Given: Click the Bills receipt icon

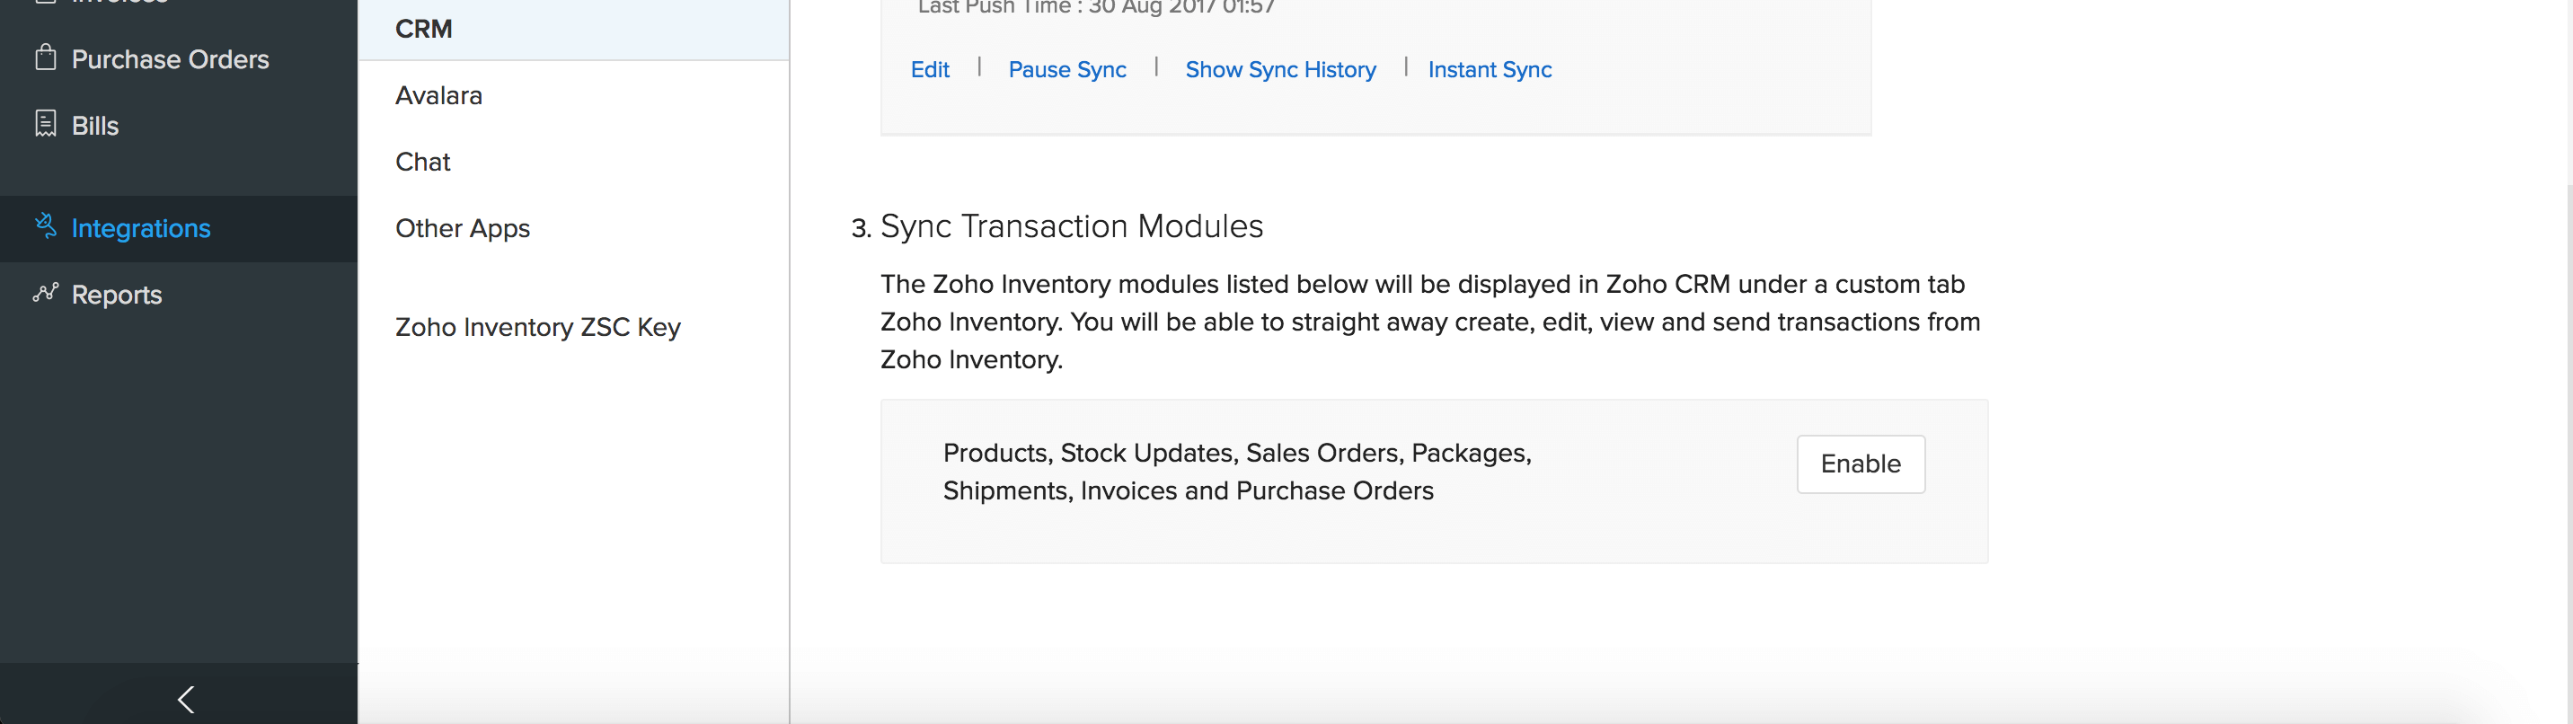Looking at the screenshot, I should pos(45,124).
